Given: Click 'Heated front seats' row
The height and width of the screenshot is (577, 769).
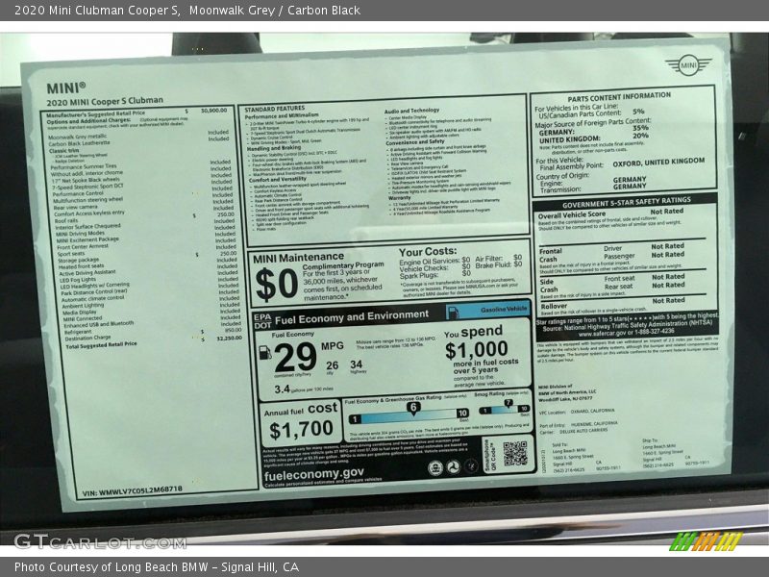Looking at the screenshot, I should (x=81, y=266).
